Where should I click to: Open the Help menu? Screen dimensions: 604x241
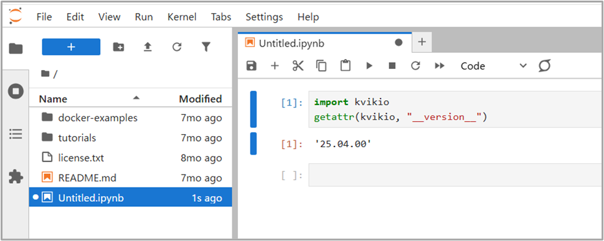pos(308,17)
